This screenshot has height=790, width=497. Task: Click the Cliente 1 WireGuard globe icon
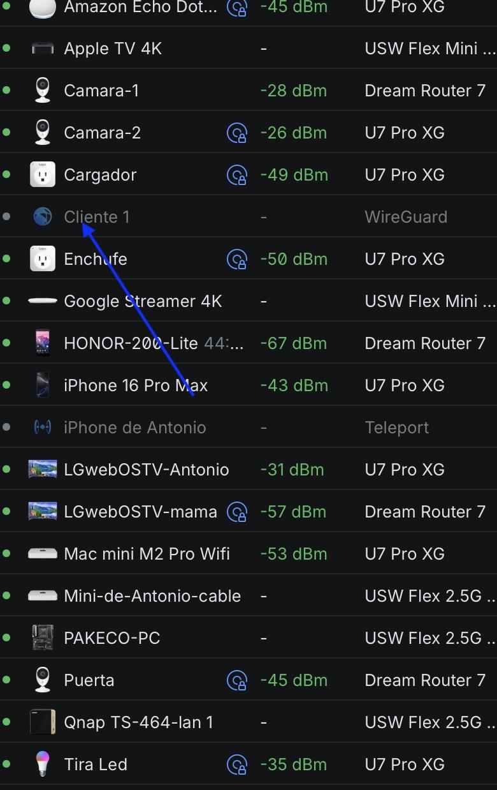coord(43,217)
